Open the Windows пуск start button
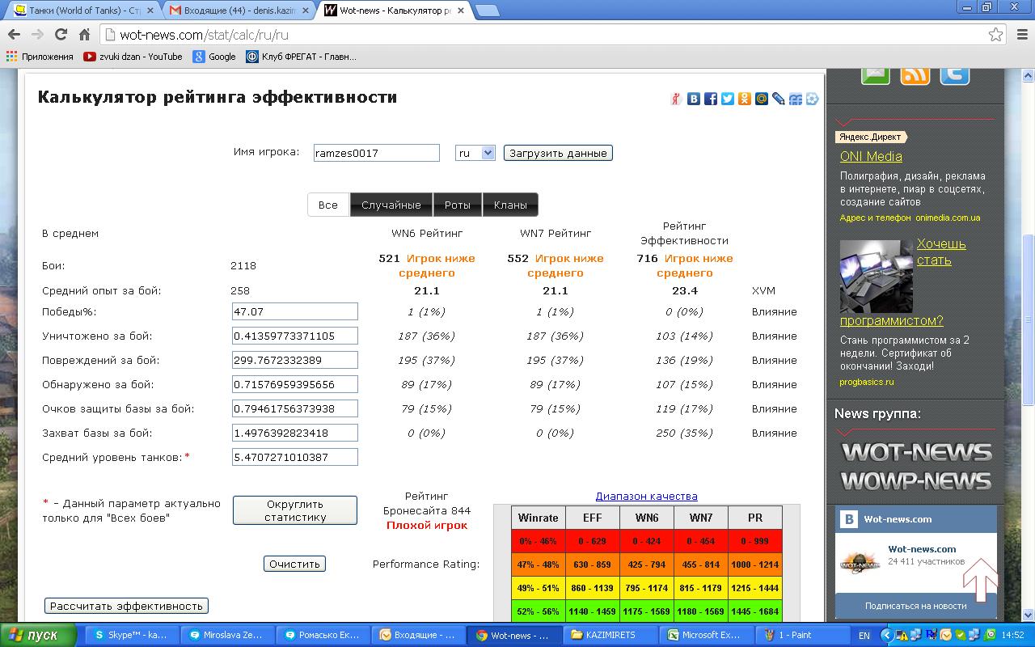 pos(39,635)
